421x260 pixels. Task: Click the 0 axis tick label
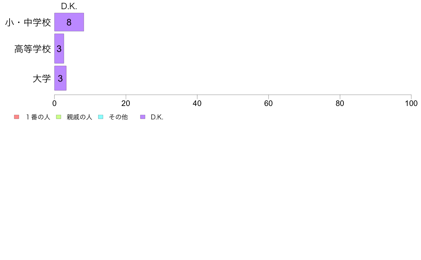(55, 104)
